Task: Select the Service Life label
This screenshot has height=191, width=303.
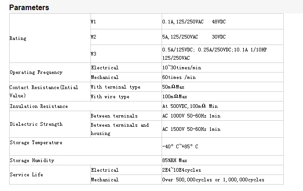Action: (x=26, y=175)
